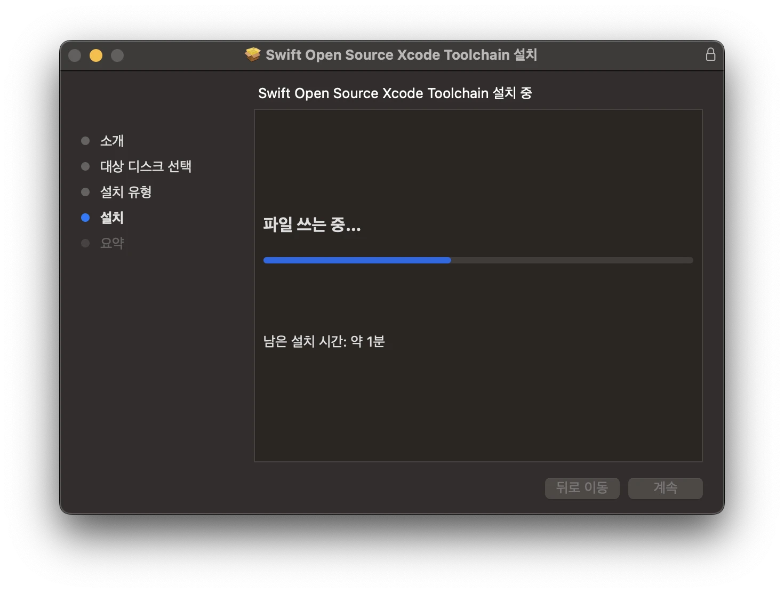Select the blue bullet beside 설치 step
Viewport: 784px width, 593px height.
click(86, 217)
